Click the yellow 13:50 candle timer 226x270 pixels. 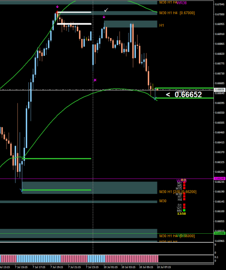click(x=182, y=214)
